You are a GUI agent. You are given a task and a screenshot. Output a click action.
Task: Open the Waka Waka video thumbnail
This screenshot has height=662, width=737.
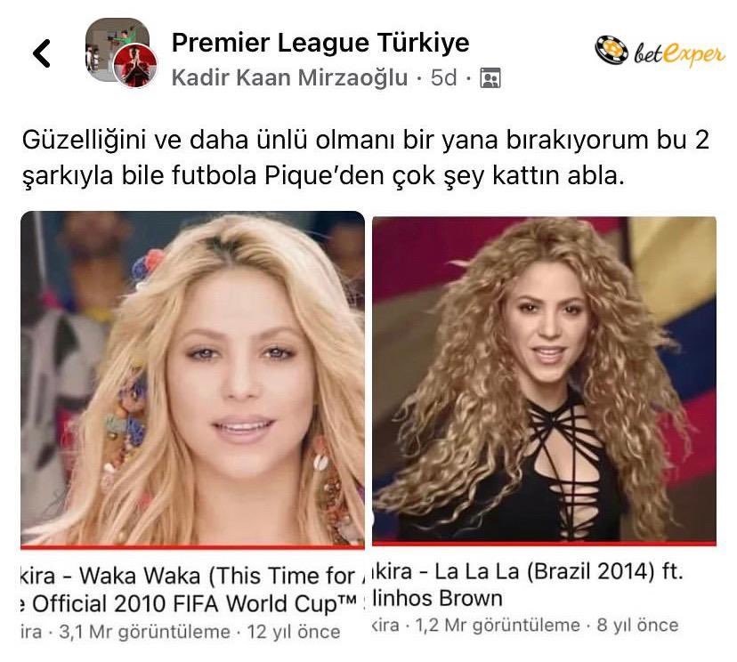[x=193, y=378]
